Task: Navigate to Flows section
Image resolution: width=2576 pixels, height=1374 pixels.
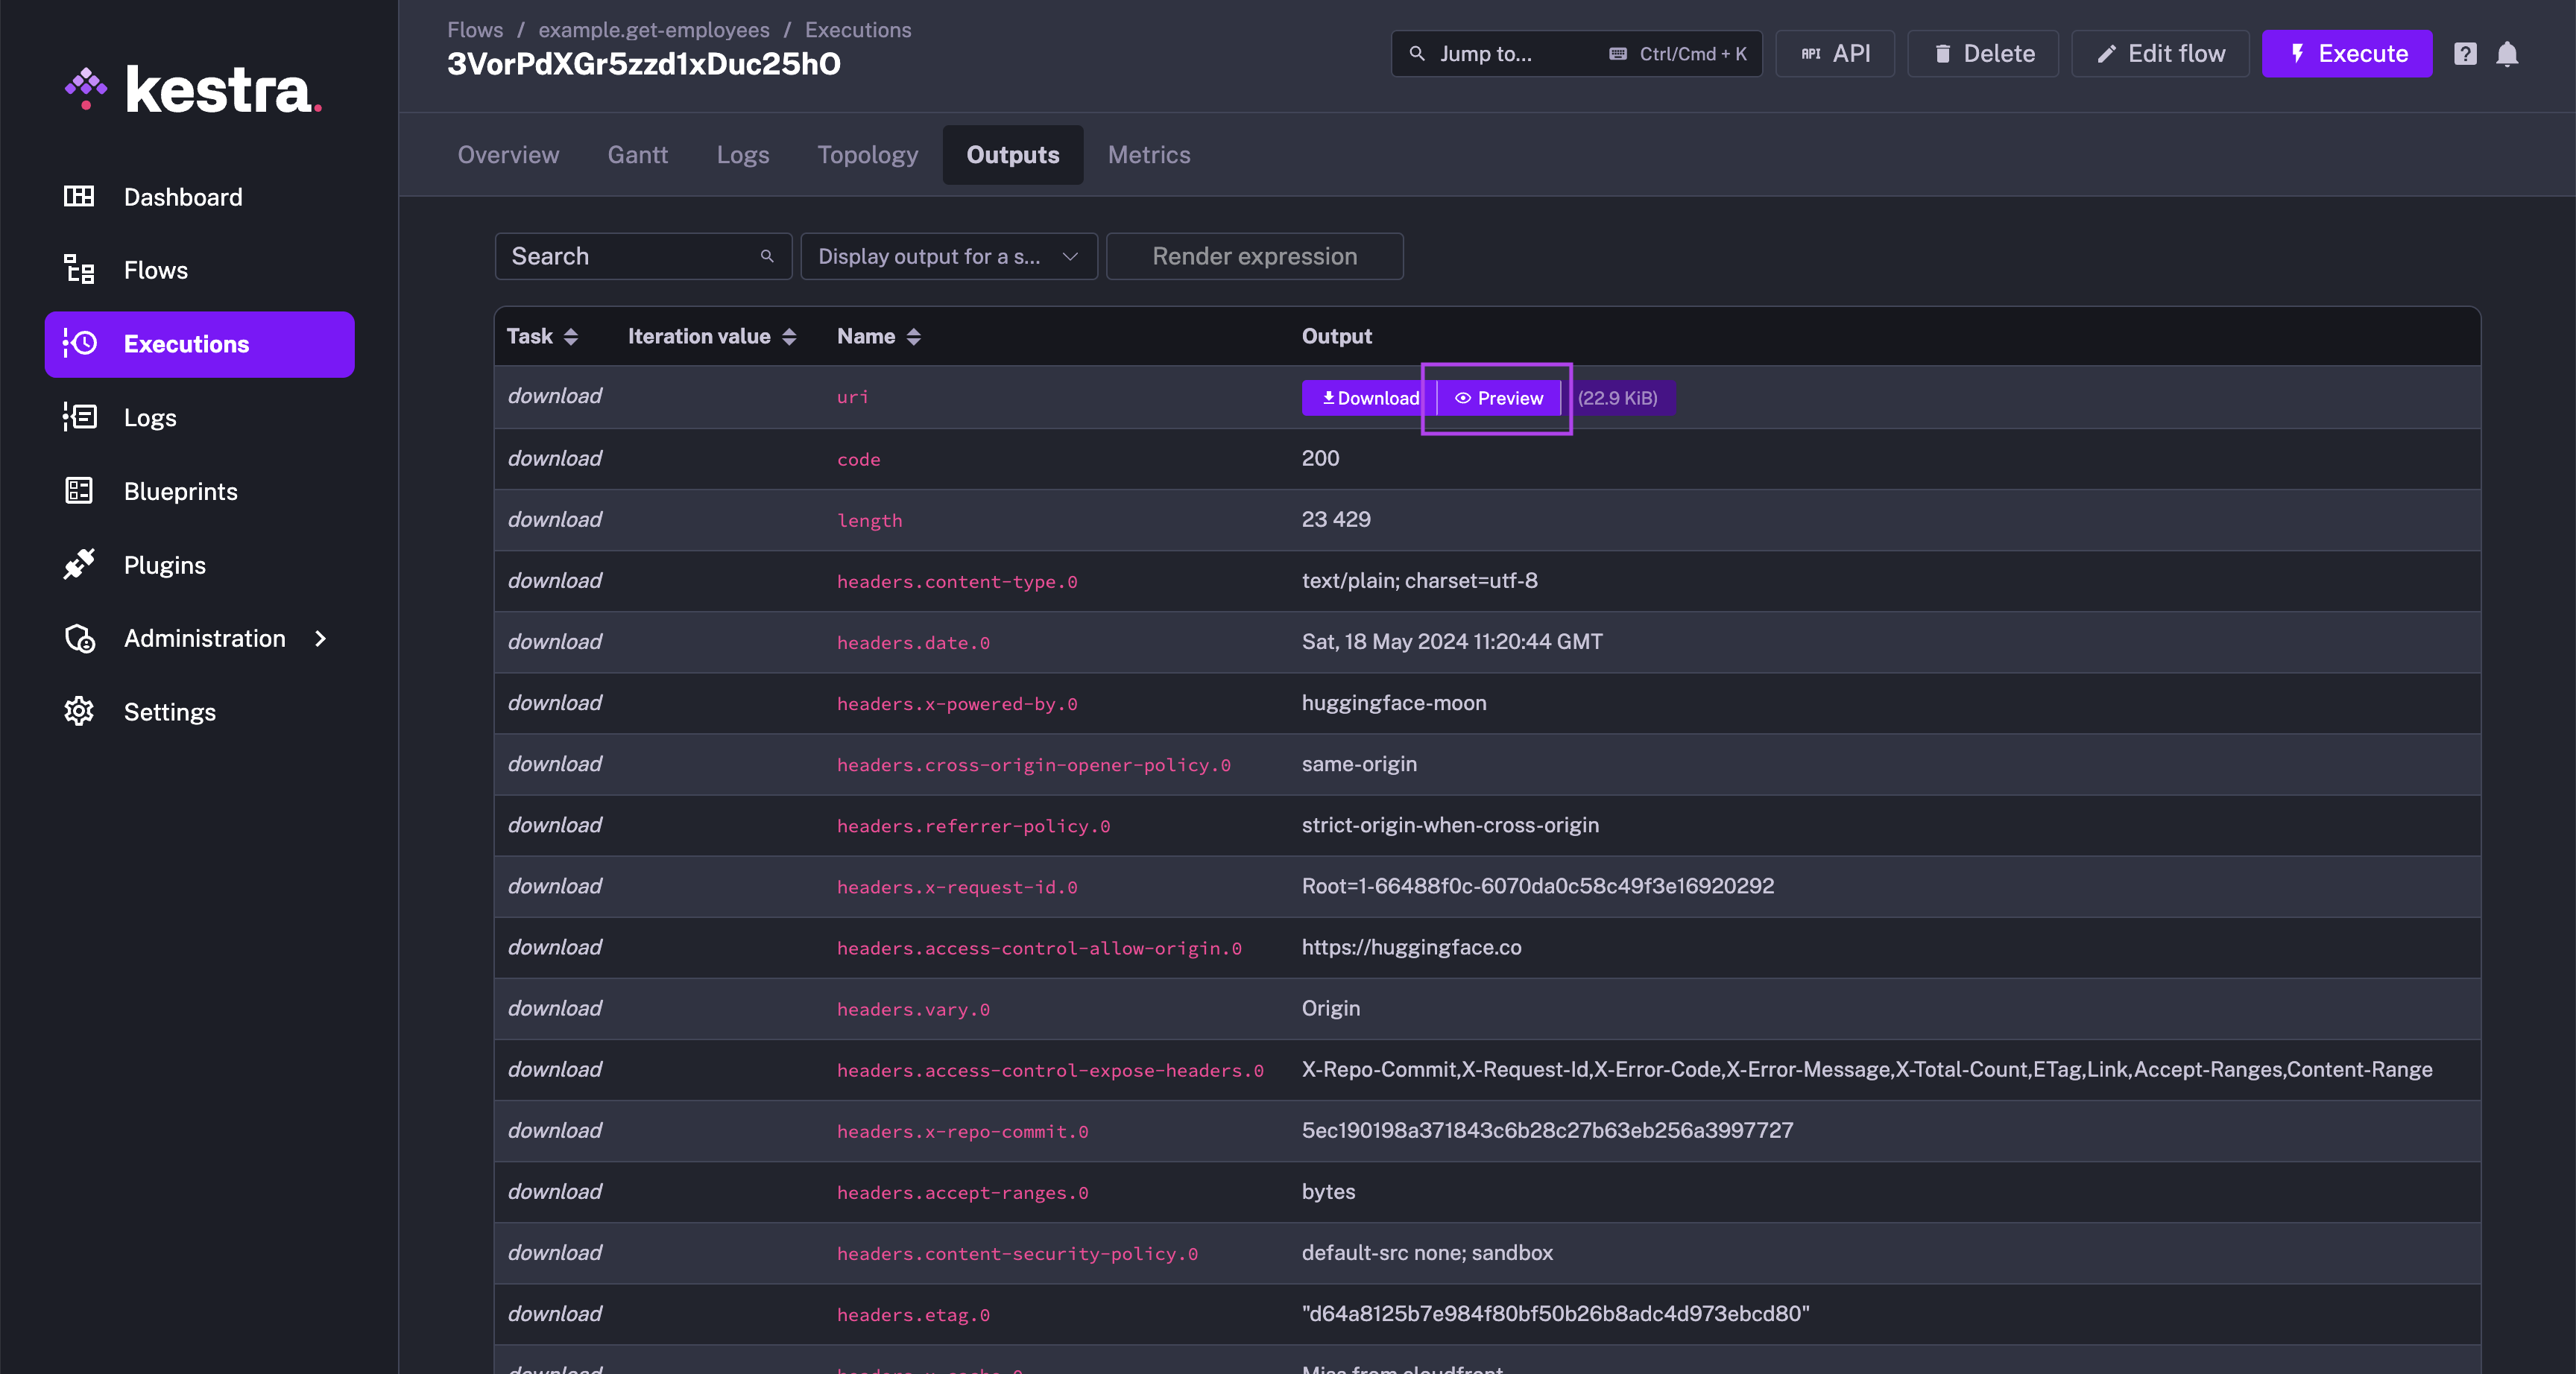Action: (x=155, y=267)
